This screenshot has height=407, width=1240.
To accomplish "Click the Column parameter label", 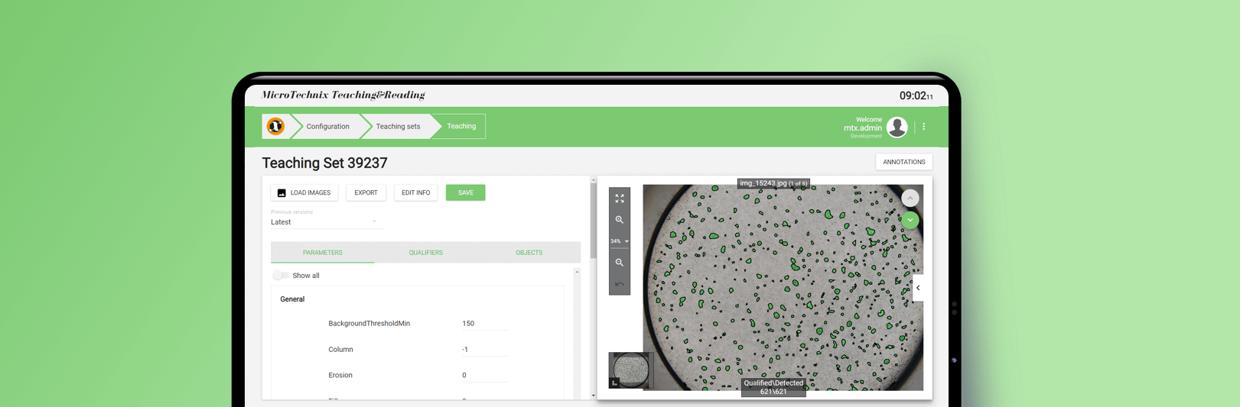I will [340, 350].
